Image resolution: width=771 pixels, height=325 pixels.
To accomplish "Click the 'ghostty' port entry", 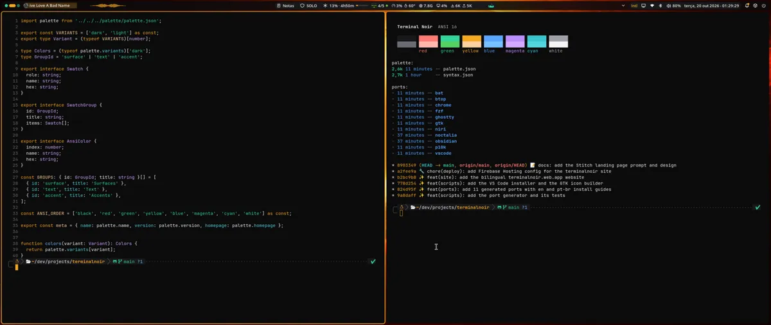I will (x=445, y=117).
